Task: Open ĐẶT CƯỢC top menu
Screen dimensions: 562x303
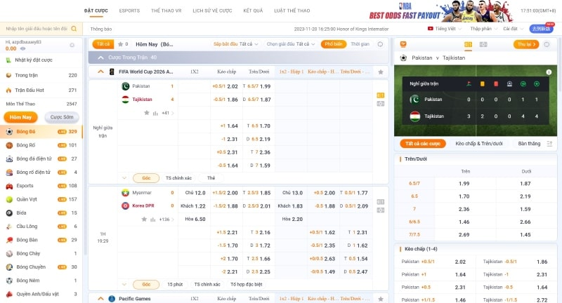Action: pos(96,11)
